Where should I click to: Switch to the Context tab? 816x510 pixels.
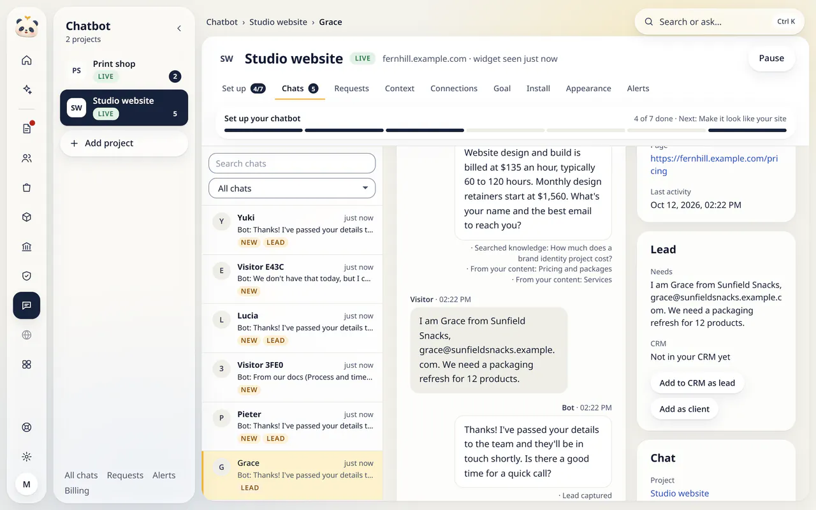pos(400,89)
